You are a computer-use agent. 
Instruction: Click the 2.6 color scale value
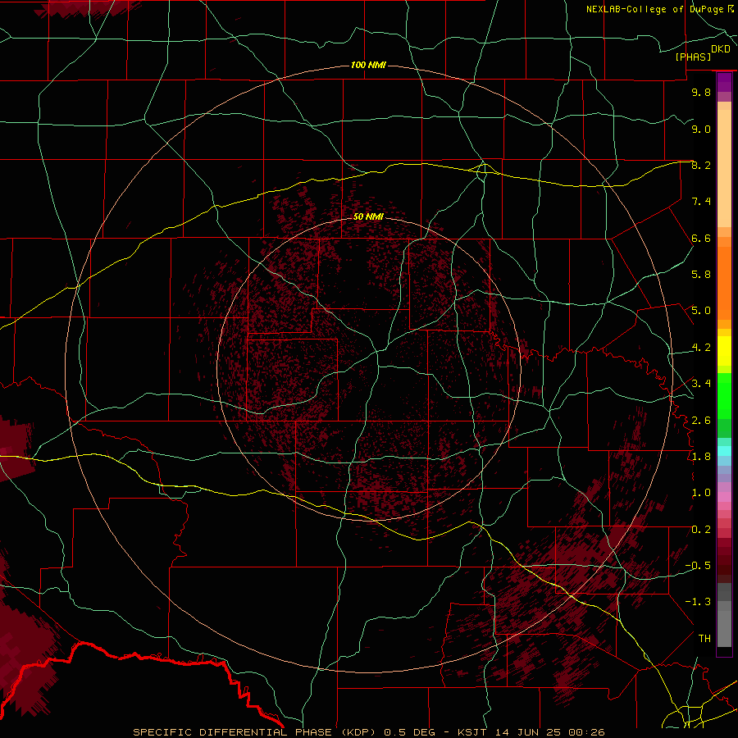tap(701, 421)
